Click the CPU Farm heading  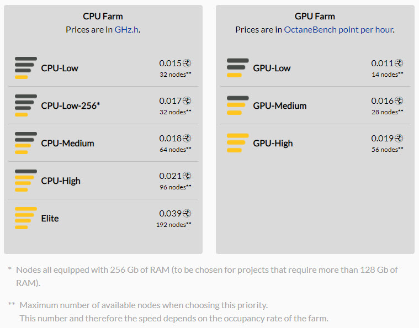coord(103,17)
